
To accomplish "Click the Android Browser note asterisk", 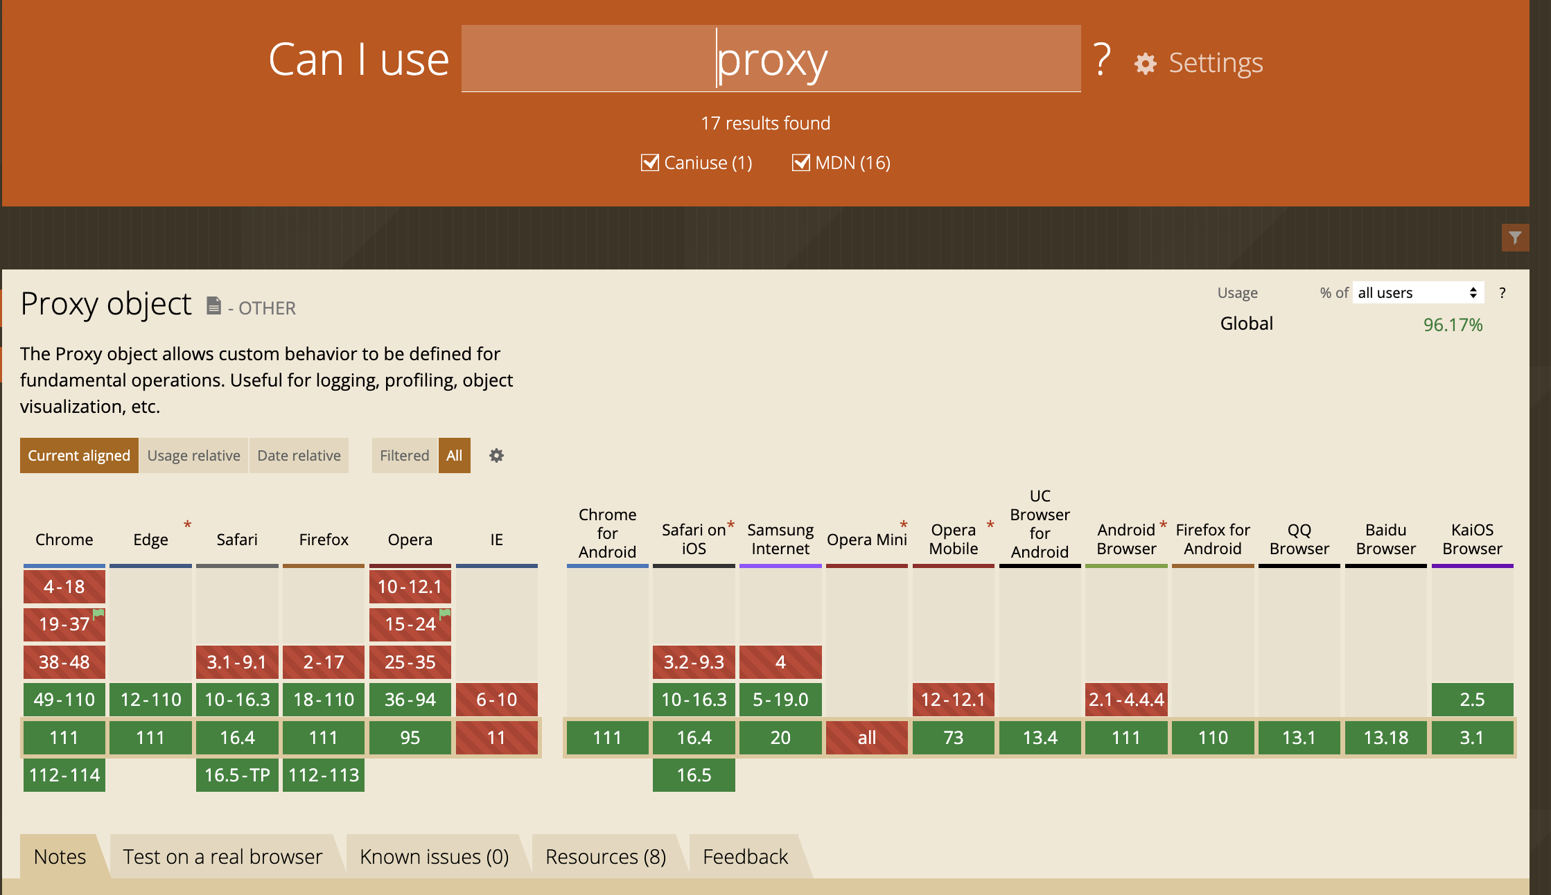I will [1163, 526].
